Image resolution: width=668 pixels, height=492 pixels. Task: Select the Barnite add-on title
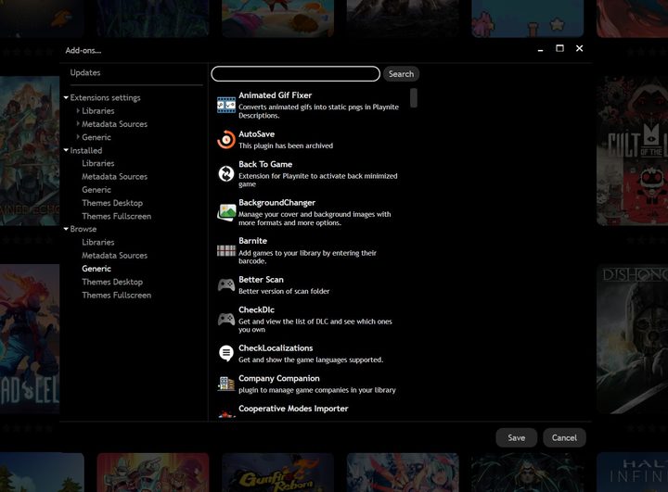point(252,241)
